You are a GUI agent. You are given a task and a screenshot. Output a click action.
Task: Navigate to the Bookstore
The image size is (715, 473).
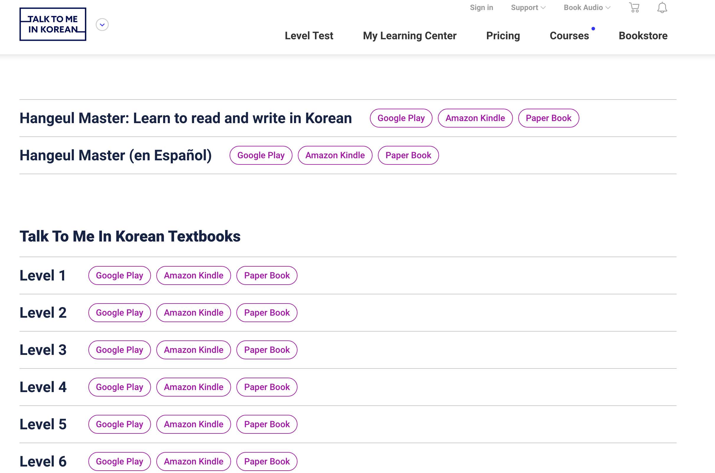[643, 36]
